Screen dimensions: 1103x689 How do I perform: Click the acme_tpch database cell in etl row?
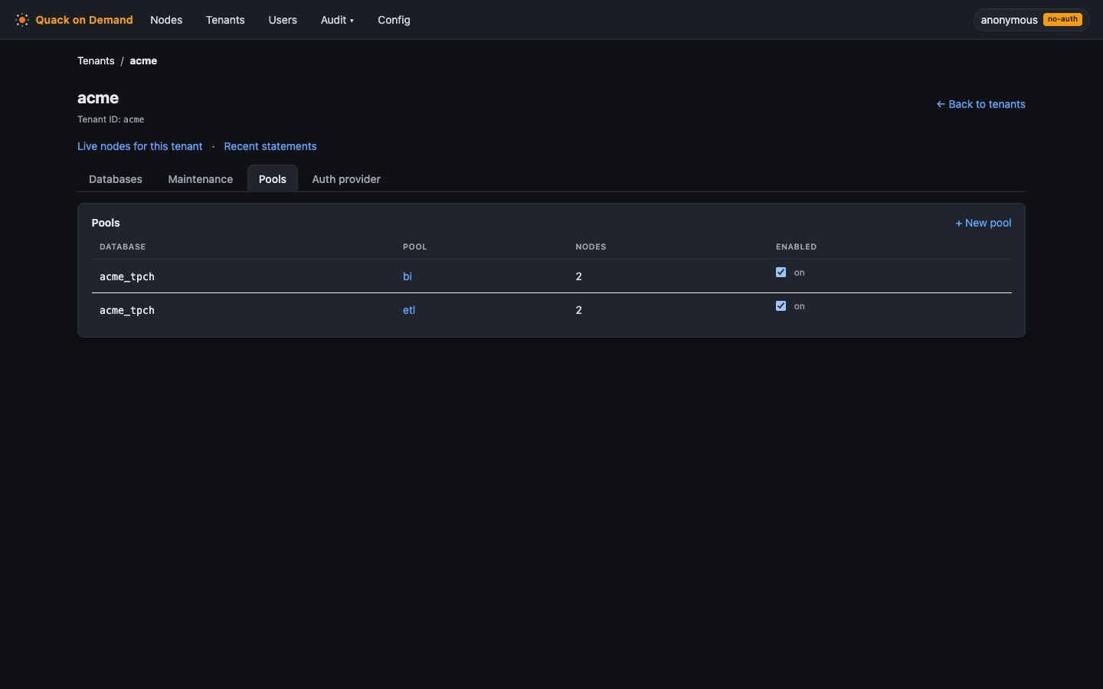tap(127, 310)
